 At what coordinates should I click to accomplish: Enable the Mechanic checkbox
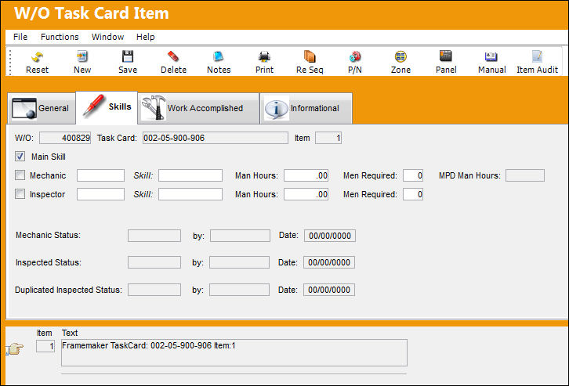[20, 175]
